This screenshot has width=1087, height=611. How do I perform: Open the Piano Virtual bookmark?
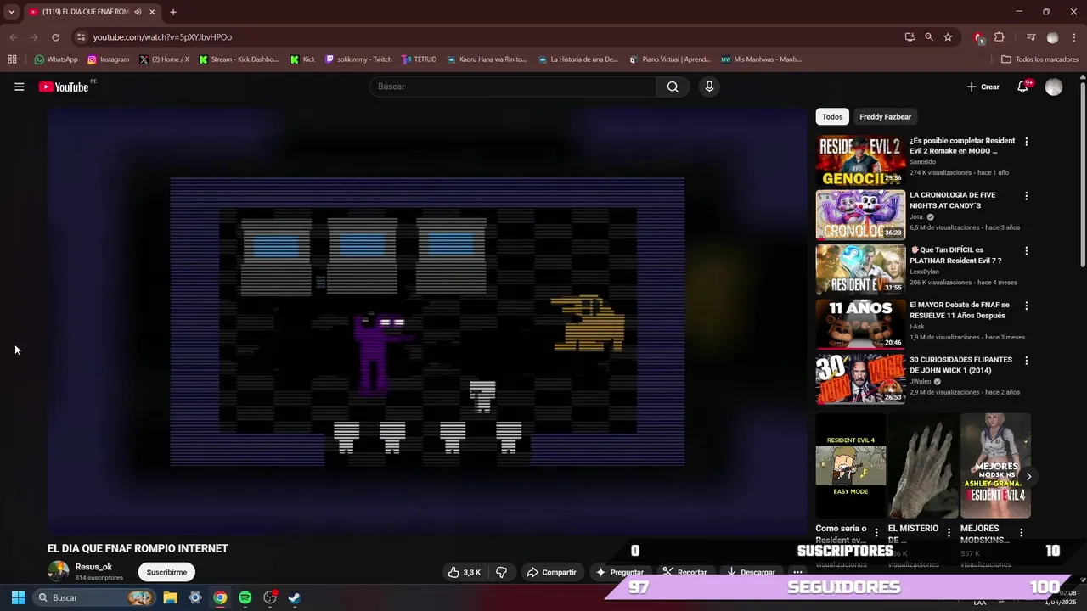tap(670, 59)
